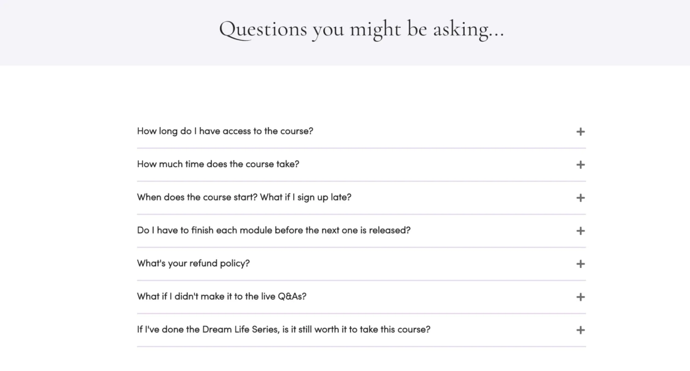Click divider line below refund policy question
Viewport: 690px width, 371px height.
(x=361, y=280)
